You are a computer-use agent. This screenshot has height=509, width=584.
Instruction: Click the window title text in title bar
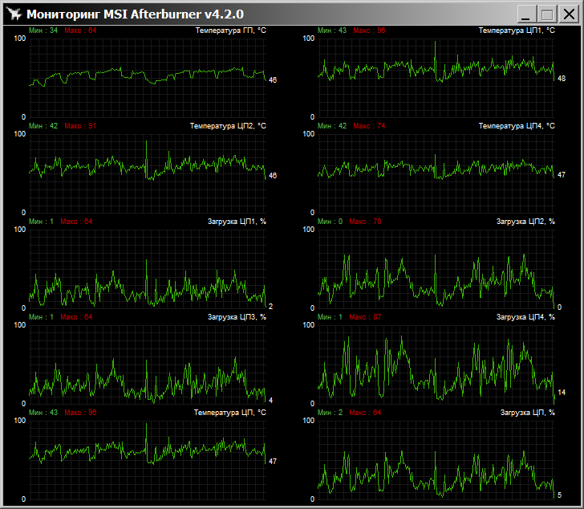click(x=135, y=14)
